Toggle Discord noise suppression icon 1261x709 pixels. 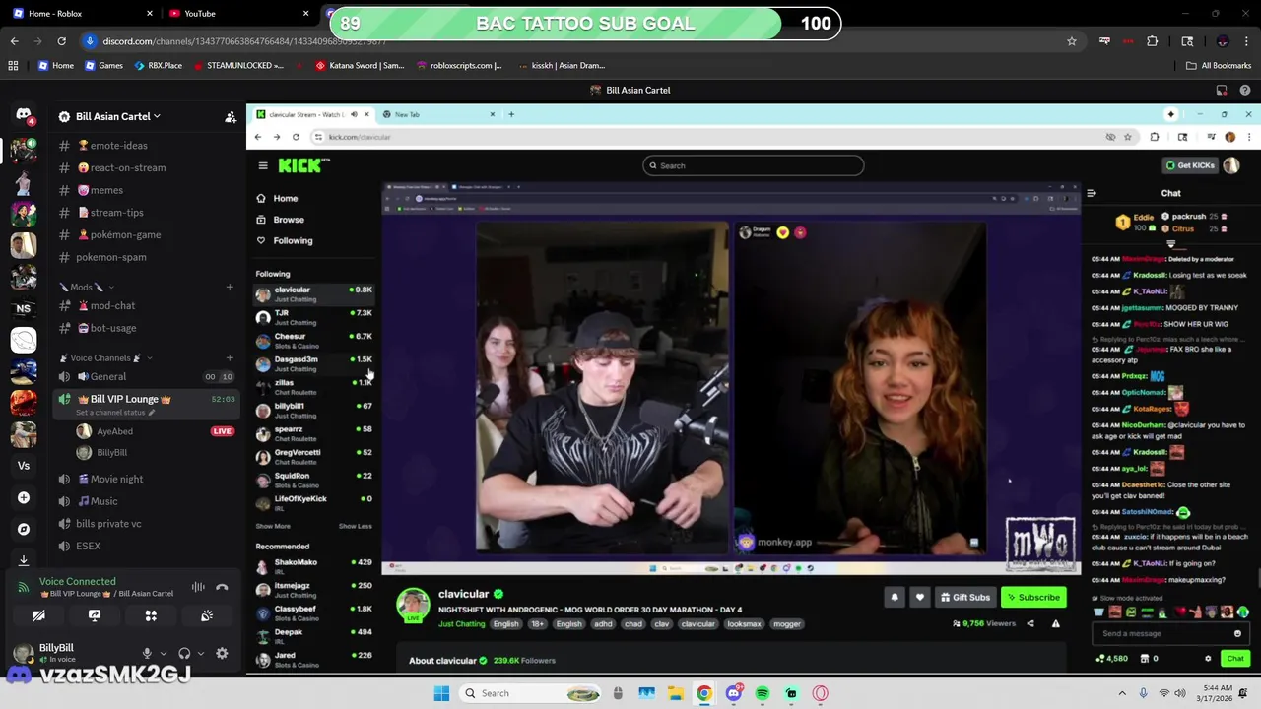pyautogui.click(x=198, y=587)
